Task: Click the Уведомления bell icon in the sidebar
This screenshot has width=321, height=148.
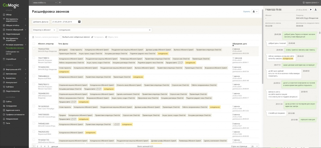Action: point(3,119)
